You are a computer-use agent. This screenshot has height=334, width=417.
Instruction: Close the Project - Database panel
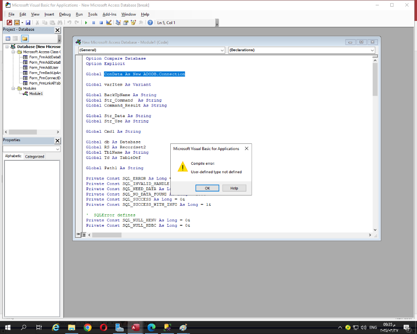click(57, 30)
